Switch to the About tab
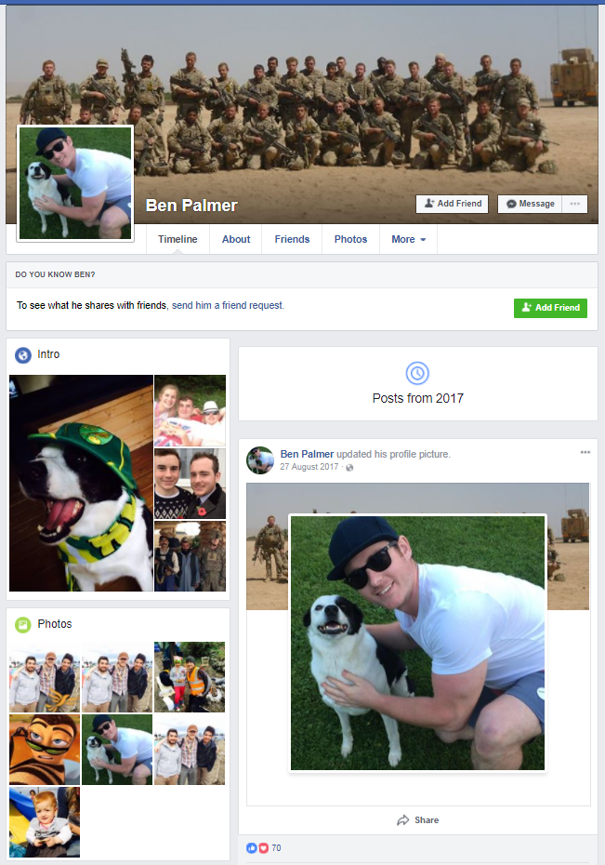Image resolution: width=605 pixels, height=865 pixels. coord(236,239)
